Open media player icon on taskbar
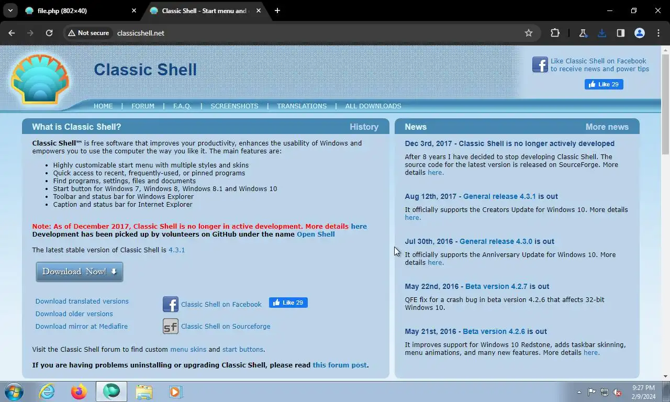 coord(175,392)
